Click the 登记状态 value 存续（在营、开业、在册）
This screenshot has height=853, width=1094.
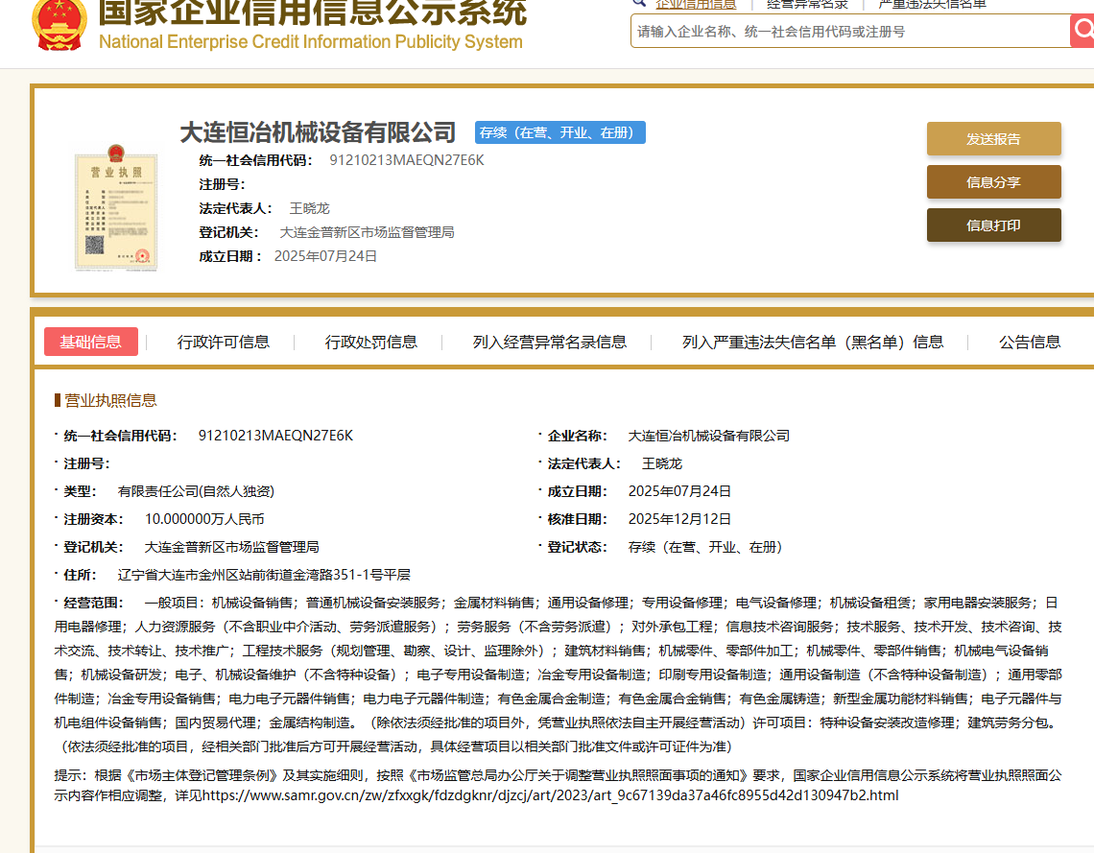tap(705, 547)
